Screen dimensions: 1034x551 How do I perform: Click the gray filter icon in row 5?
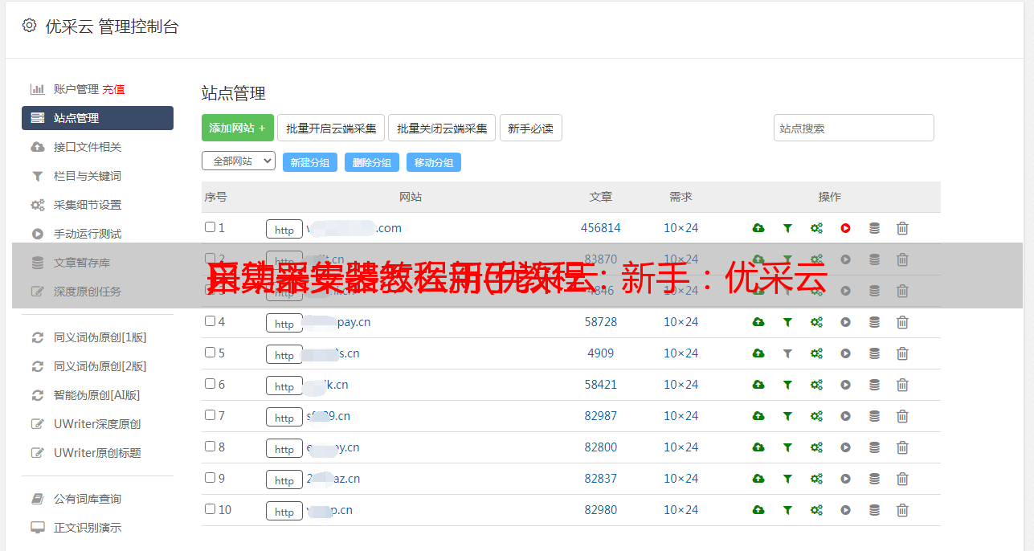pyautogui.click(x=787, y=353)
